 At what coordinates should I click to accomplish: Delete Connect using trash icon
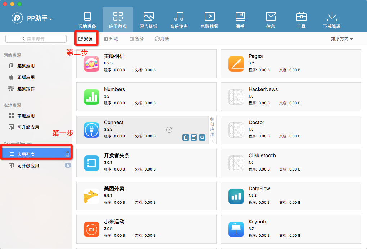pyautogui.click(x=186, y=137)
